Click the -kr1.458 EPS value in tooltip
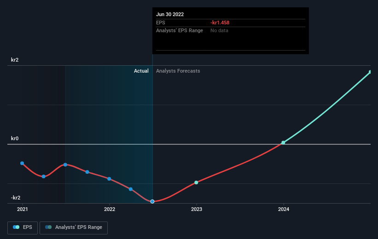 [x=220, y=23]
